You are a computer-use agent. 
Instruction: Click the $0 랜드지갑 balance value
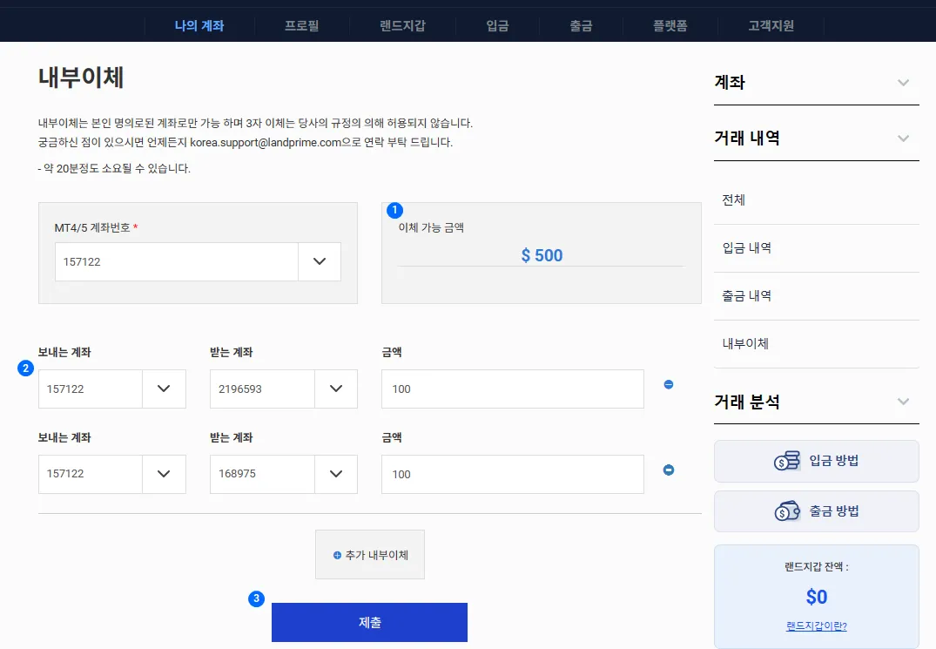click(x=816, y=597)
